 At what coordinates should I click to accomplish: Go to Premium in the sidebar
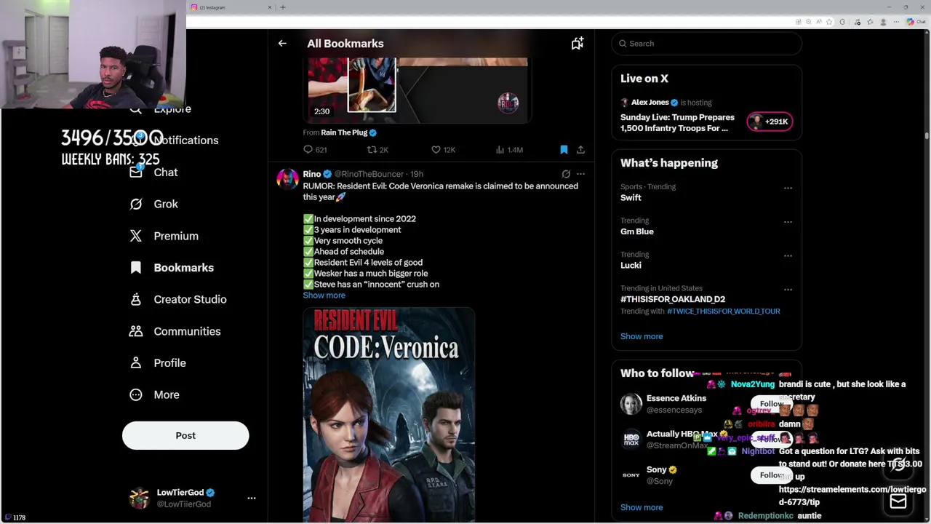click(x=164, y=236)
